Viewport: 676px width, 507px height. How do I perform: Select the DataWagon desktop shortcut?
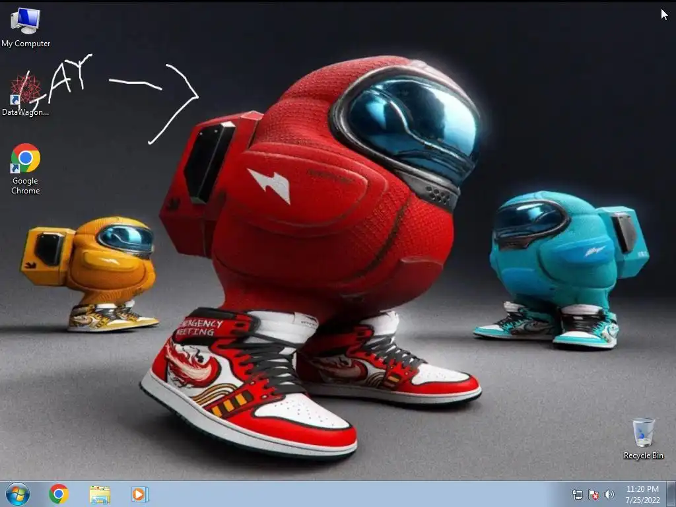26,95
